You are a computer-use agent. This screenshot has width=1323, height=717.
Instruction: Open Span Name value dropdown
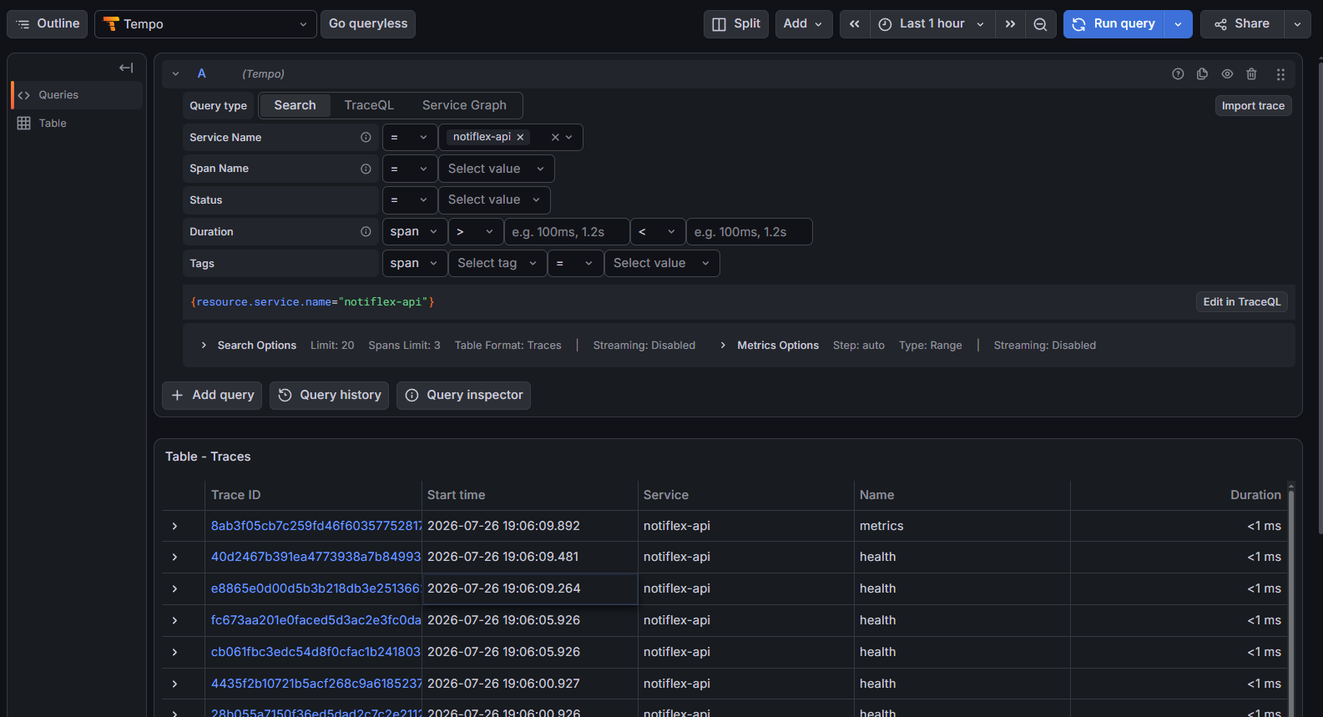497,169
